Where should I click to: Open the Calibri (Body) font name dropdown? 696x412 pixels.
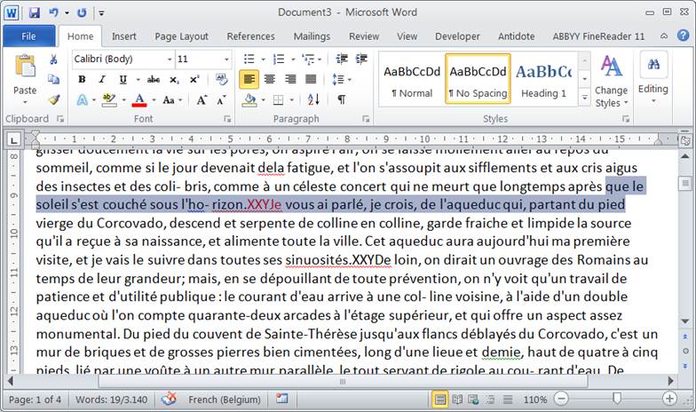point(167,59)
